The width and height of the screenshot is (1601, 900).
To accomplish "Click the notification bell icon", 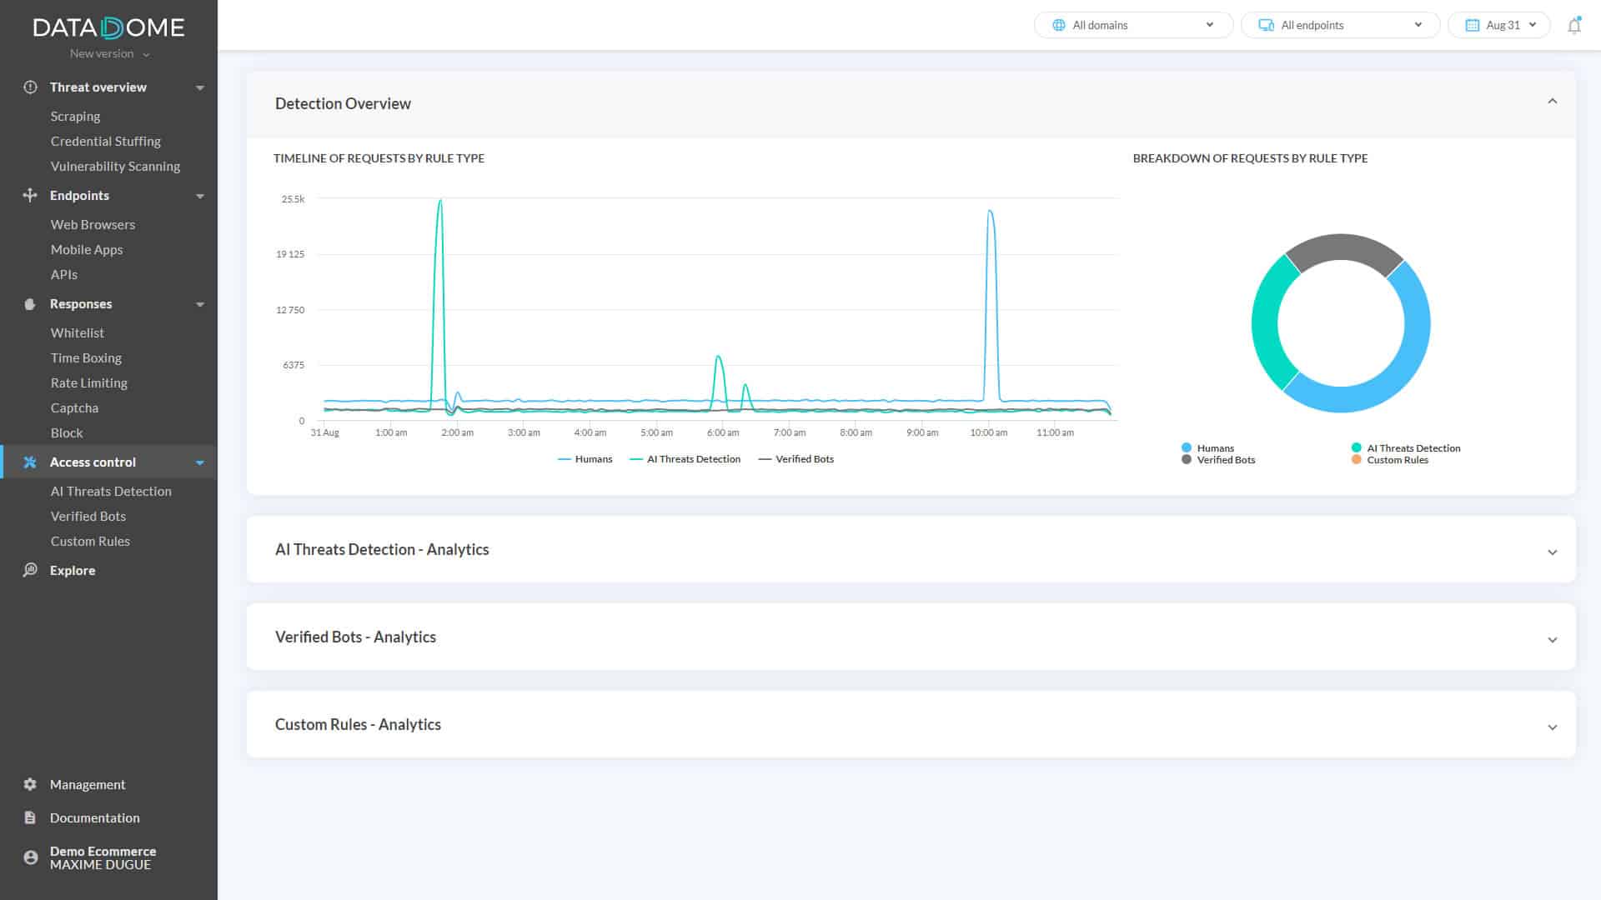I will 1573,26.
